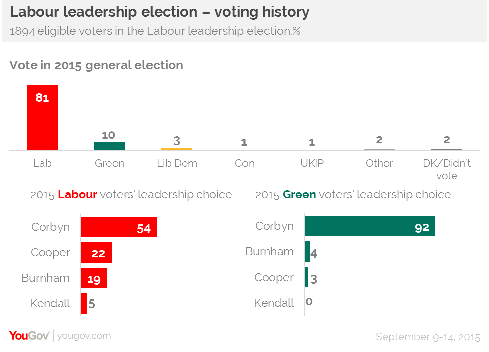489x352 pixels.
Task: Click the chart title 'Labour leadership election'
Action: 104,12
